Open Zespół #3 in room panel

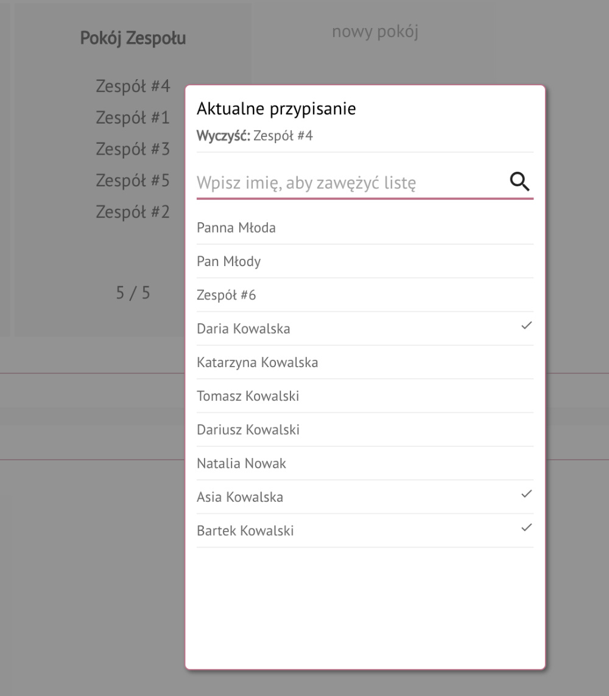(133, 149)
